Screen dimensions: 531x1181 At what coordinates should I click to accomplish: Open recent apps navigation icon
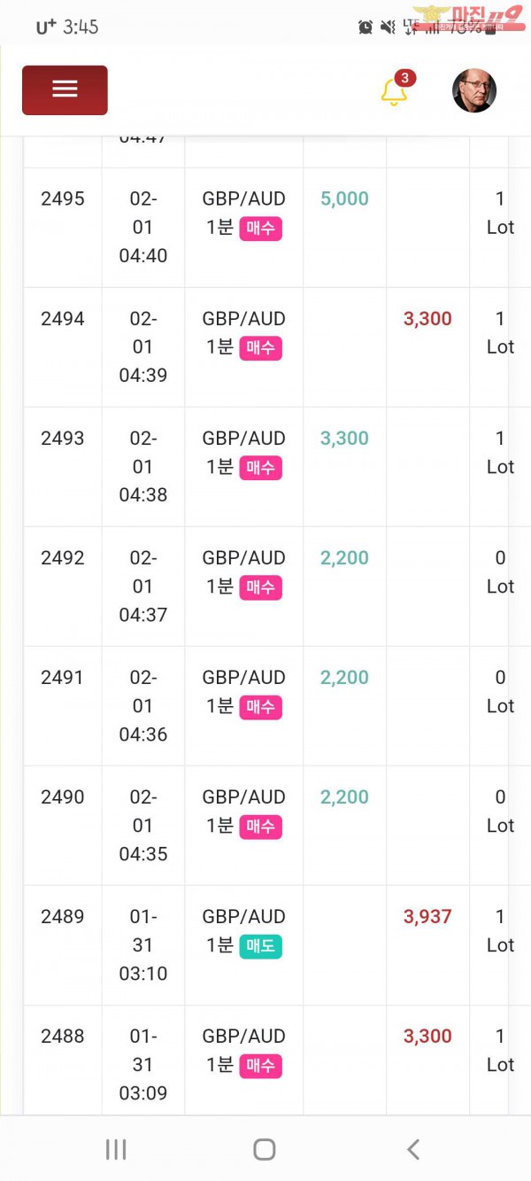click(x=116, y=1149)
